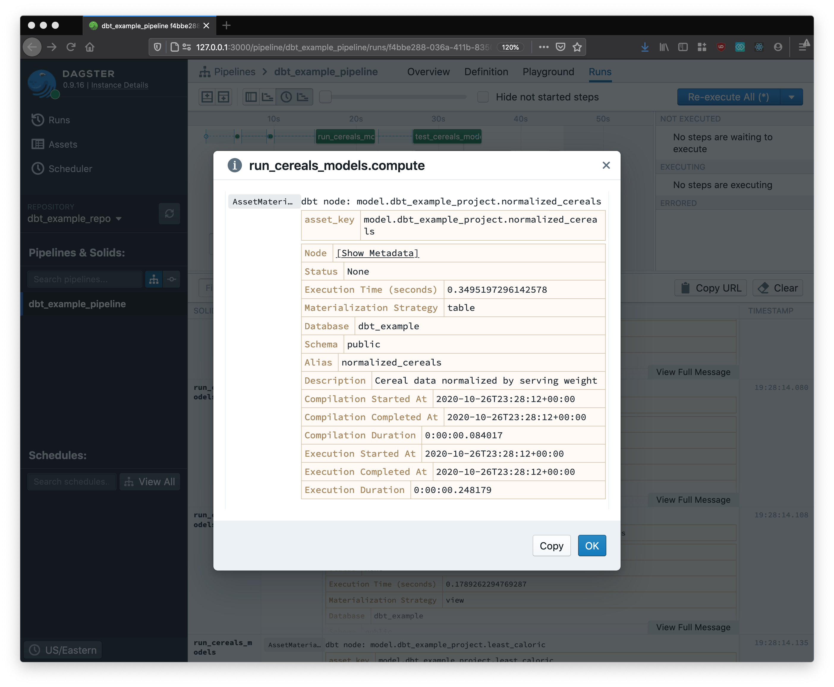Click the OK button
The width and height of the screenshot is (834, 687).
click(591, 546)
